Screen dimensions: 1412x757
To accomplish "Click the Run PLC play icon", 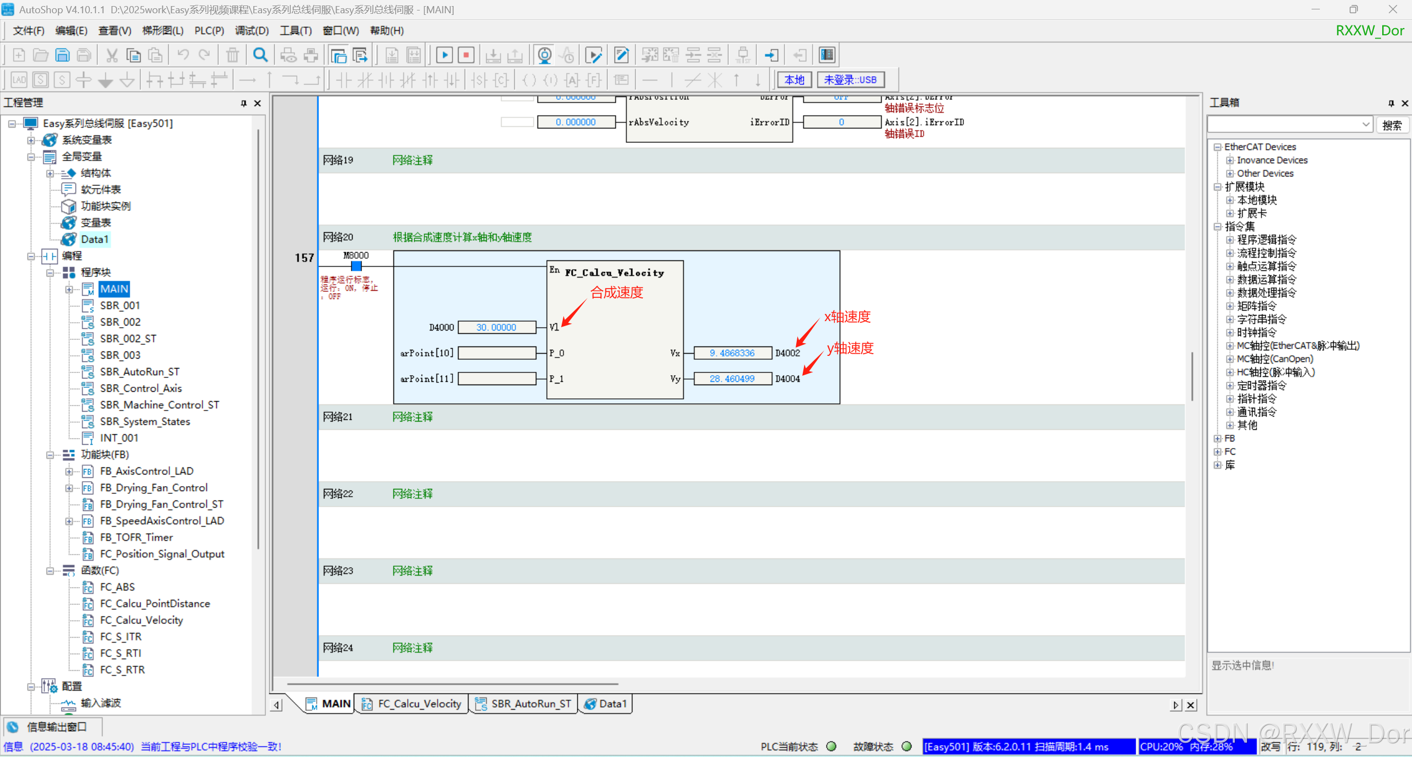I will pos(444,55).
